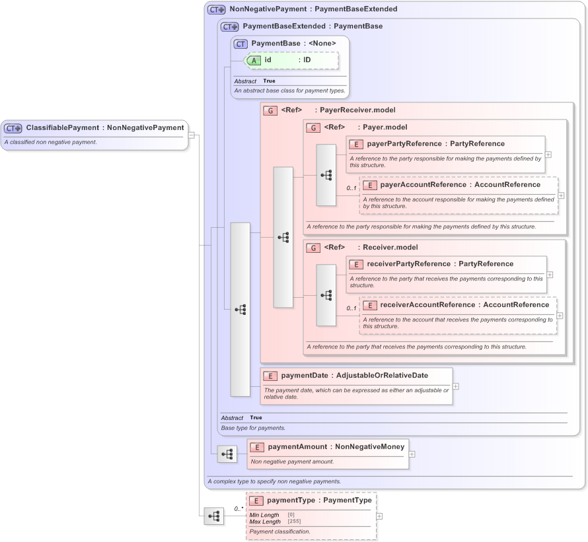Screen dimensions: 588x542
Task: Select the ClassifiablePayment : NonNegativePayment title
Action: point(105,128)
